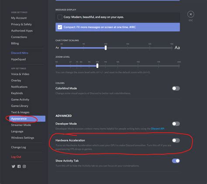Click the chat font scaling slider handle

pyautogui.click(x=106, y=48)
